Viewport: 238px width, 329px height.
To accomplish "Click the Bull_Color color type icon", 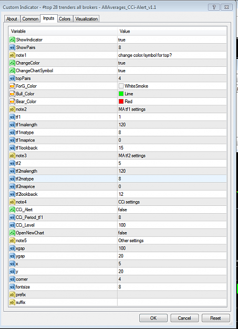I will pyautogui.click(x=12, y=94).
